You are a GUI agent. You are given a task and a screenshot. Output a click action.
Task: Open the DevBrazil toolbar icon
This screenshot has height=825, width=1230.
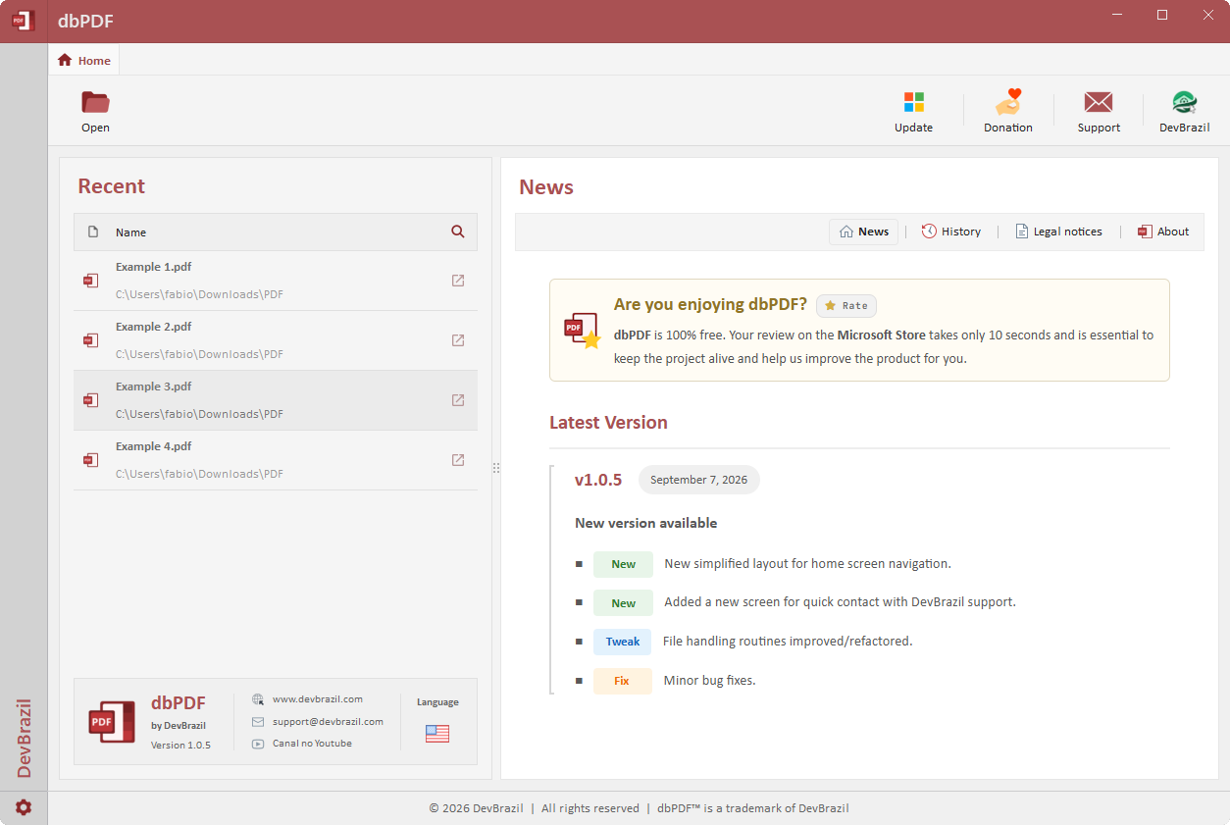point(1185,102)
